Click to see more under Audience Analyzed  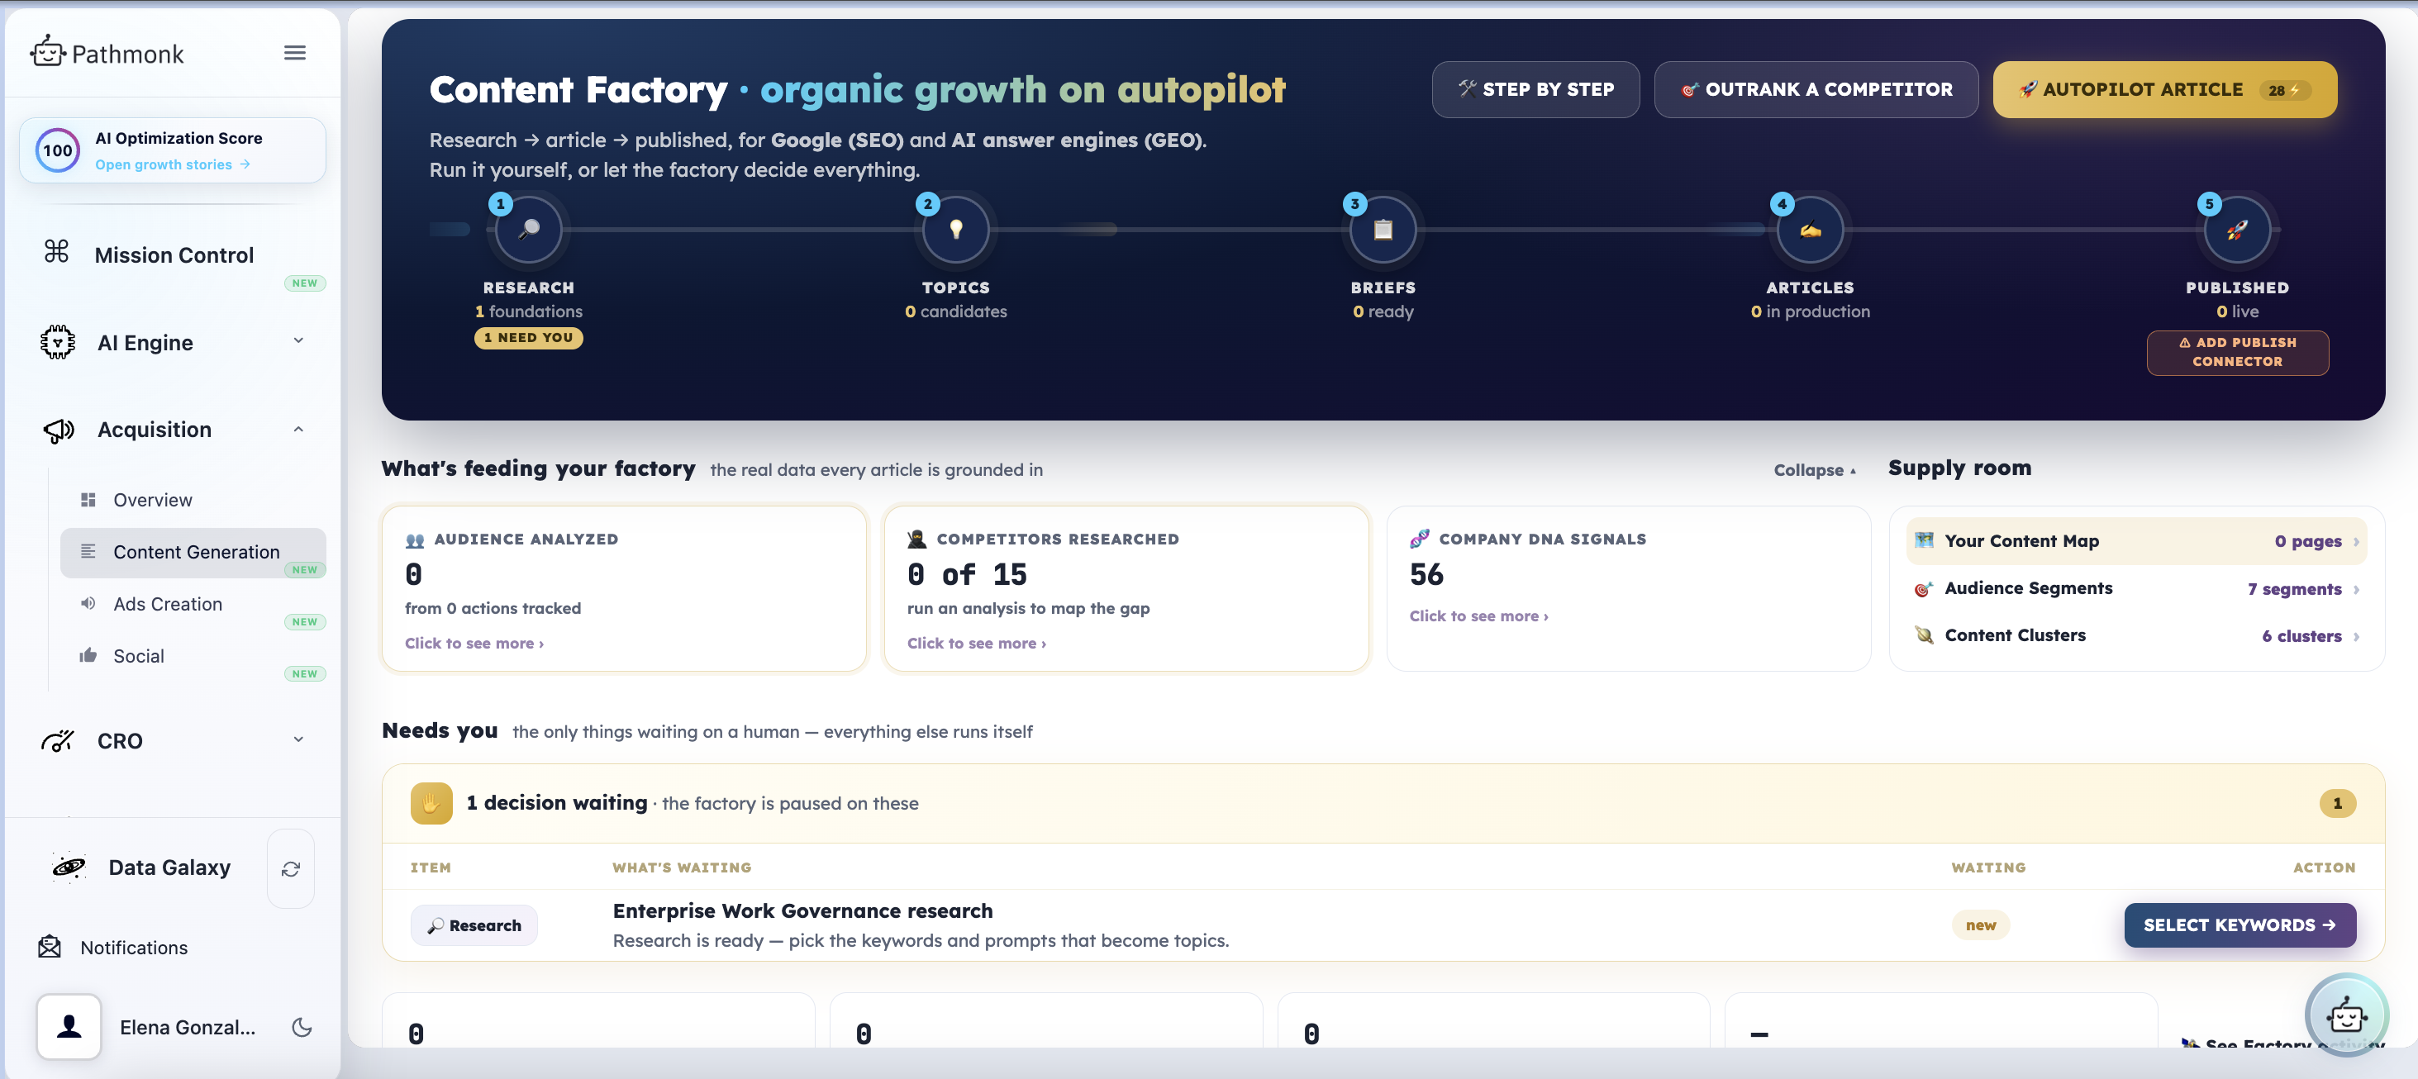tap(474, 643)
